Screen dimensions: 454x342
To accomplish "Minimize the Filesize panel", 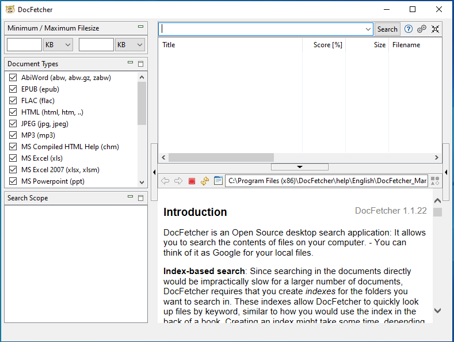I will (141, 26).
